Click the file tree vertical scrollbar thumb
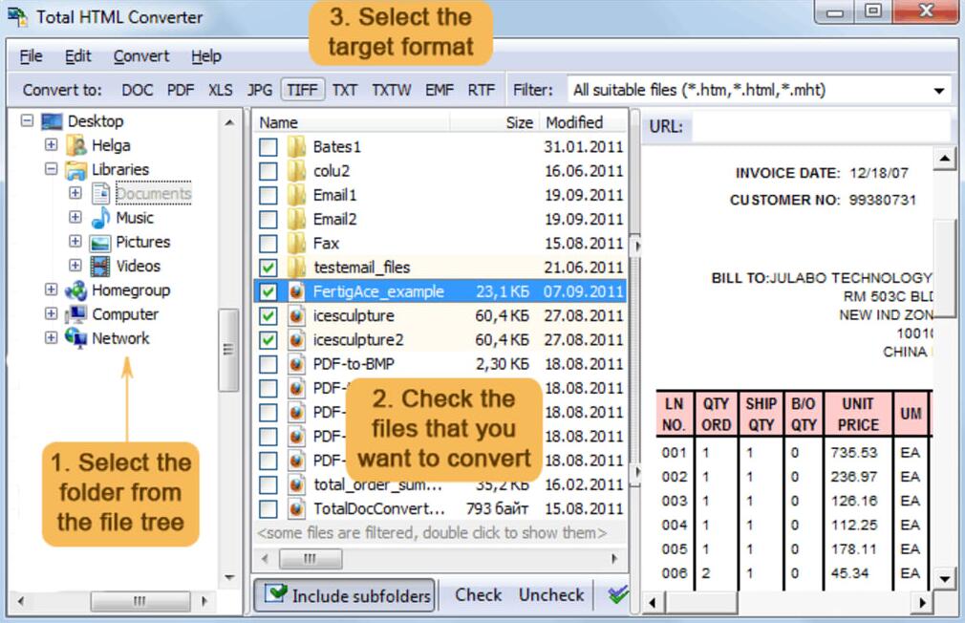 [x=228, y=349]
